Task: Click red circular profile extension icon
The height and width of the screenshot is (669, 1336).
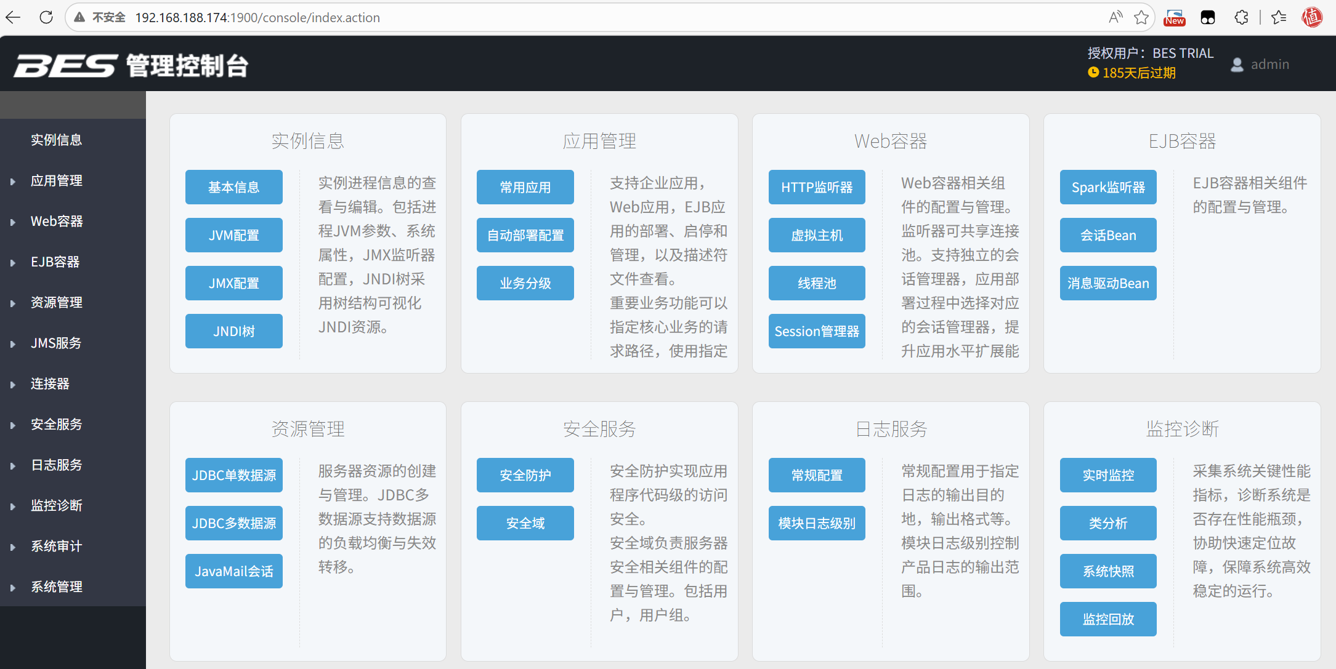Action: point(1312,17)
